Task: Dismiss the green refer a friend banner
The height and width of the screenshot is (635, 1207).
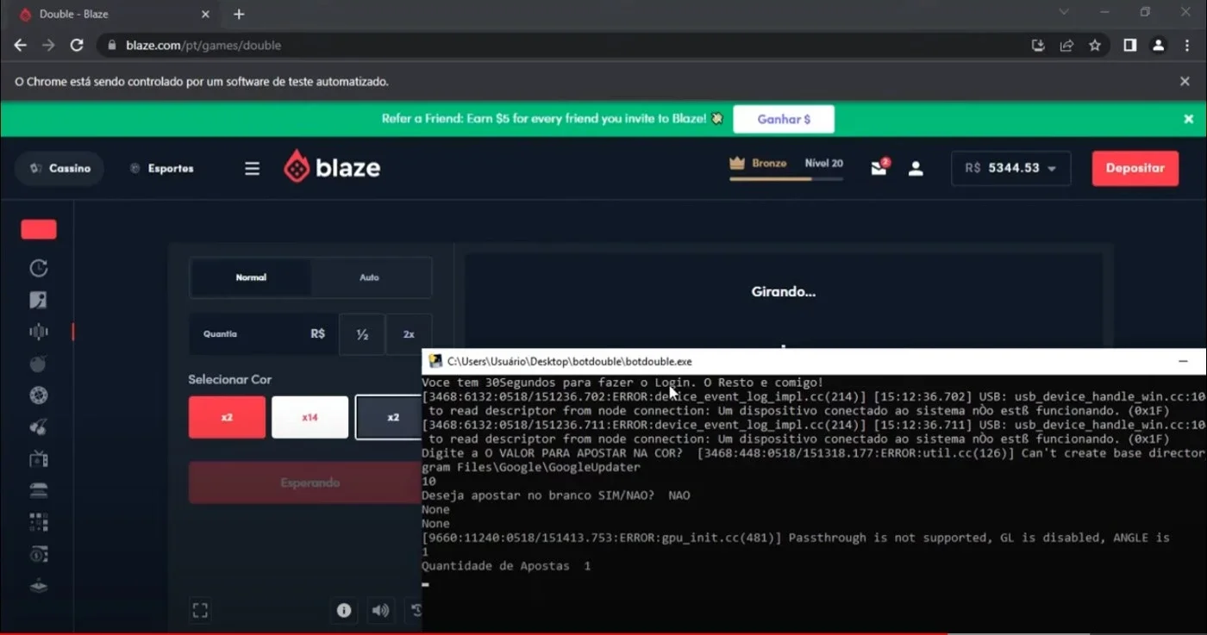Action: pyautogui.click(x=1188, y=119)
